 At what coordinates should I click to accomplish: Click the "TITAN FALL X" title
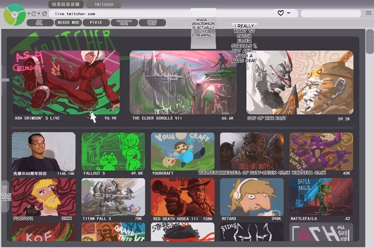pos(97,219)
